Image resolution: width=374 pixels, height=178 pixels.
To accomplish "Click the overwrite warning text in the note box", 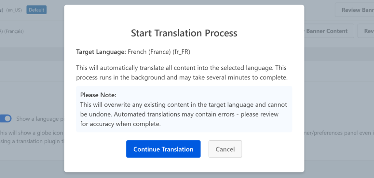I will pyautogui.click(x=183, y=109).
